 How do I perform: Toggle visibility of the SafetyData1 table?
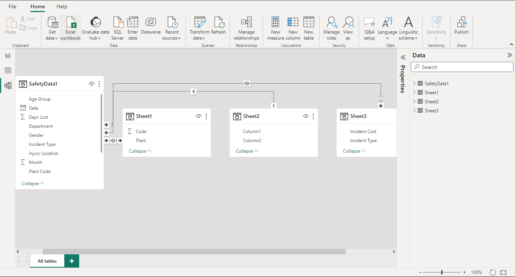tap(92, 84)
